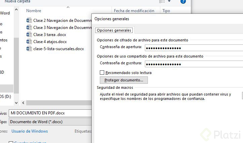
Task: Click the Word icon beside clase-5-lista-sucursales.docx
Action: 29,49
